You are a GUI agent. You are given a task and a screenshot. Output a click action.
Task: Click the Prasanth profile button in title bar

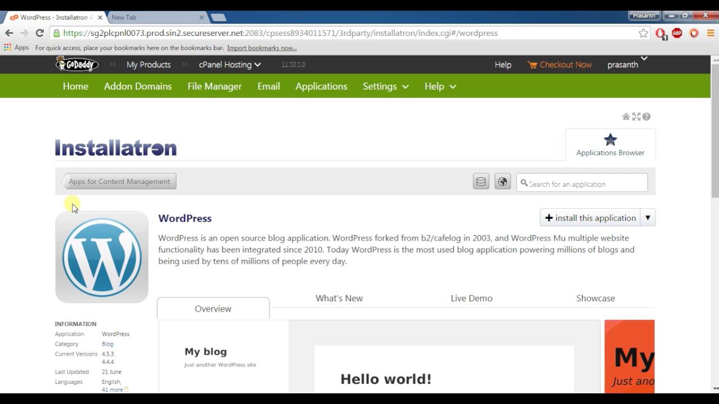(x=644, y=16)
